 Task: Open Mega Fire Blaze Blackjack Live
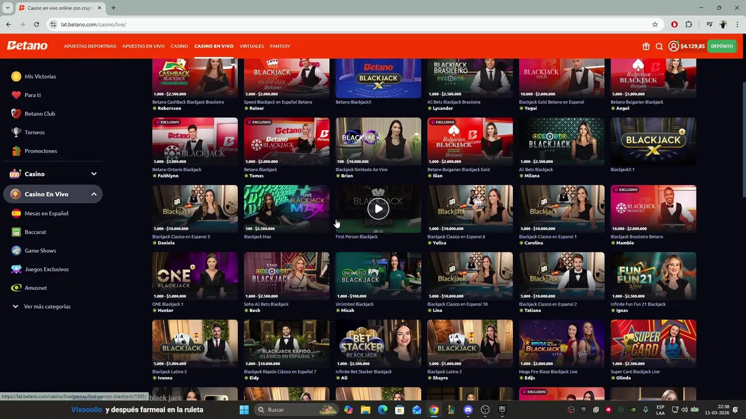coord(562,343)
